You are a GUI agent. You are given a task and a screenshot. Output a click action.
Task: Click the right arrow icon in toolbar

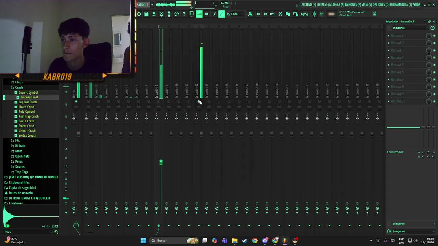click(x=207, y=14)
